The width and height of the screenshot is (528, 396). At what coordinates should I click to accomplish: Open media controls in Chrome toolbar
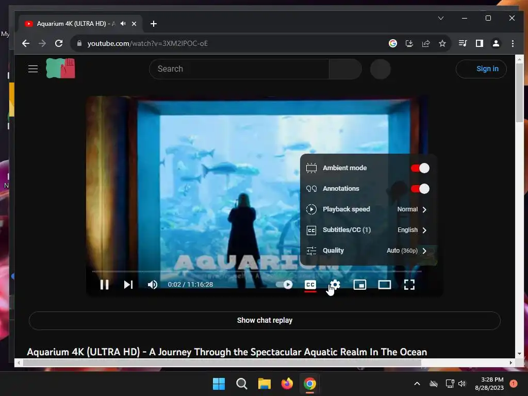[x=463, y=43]
